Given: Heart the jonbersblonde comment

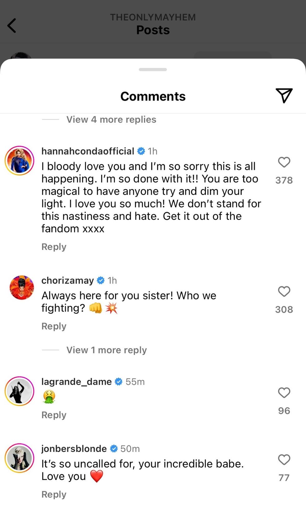Looking at the screenshot, I should tap(284, 460).
